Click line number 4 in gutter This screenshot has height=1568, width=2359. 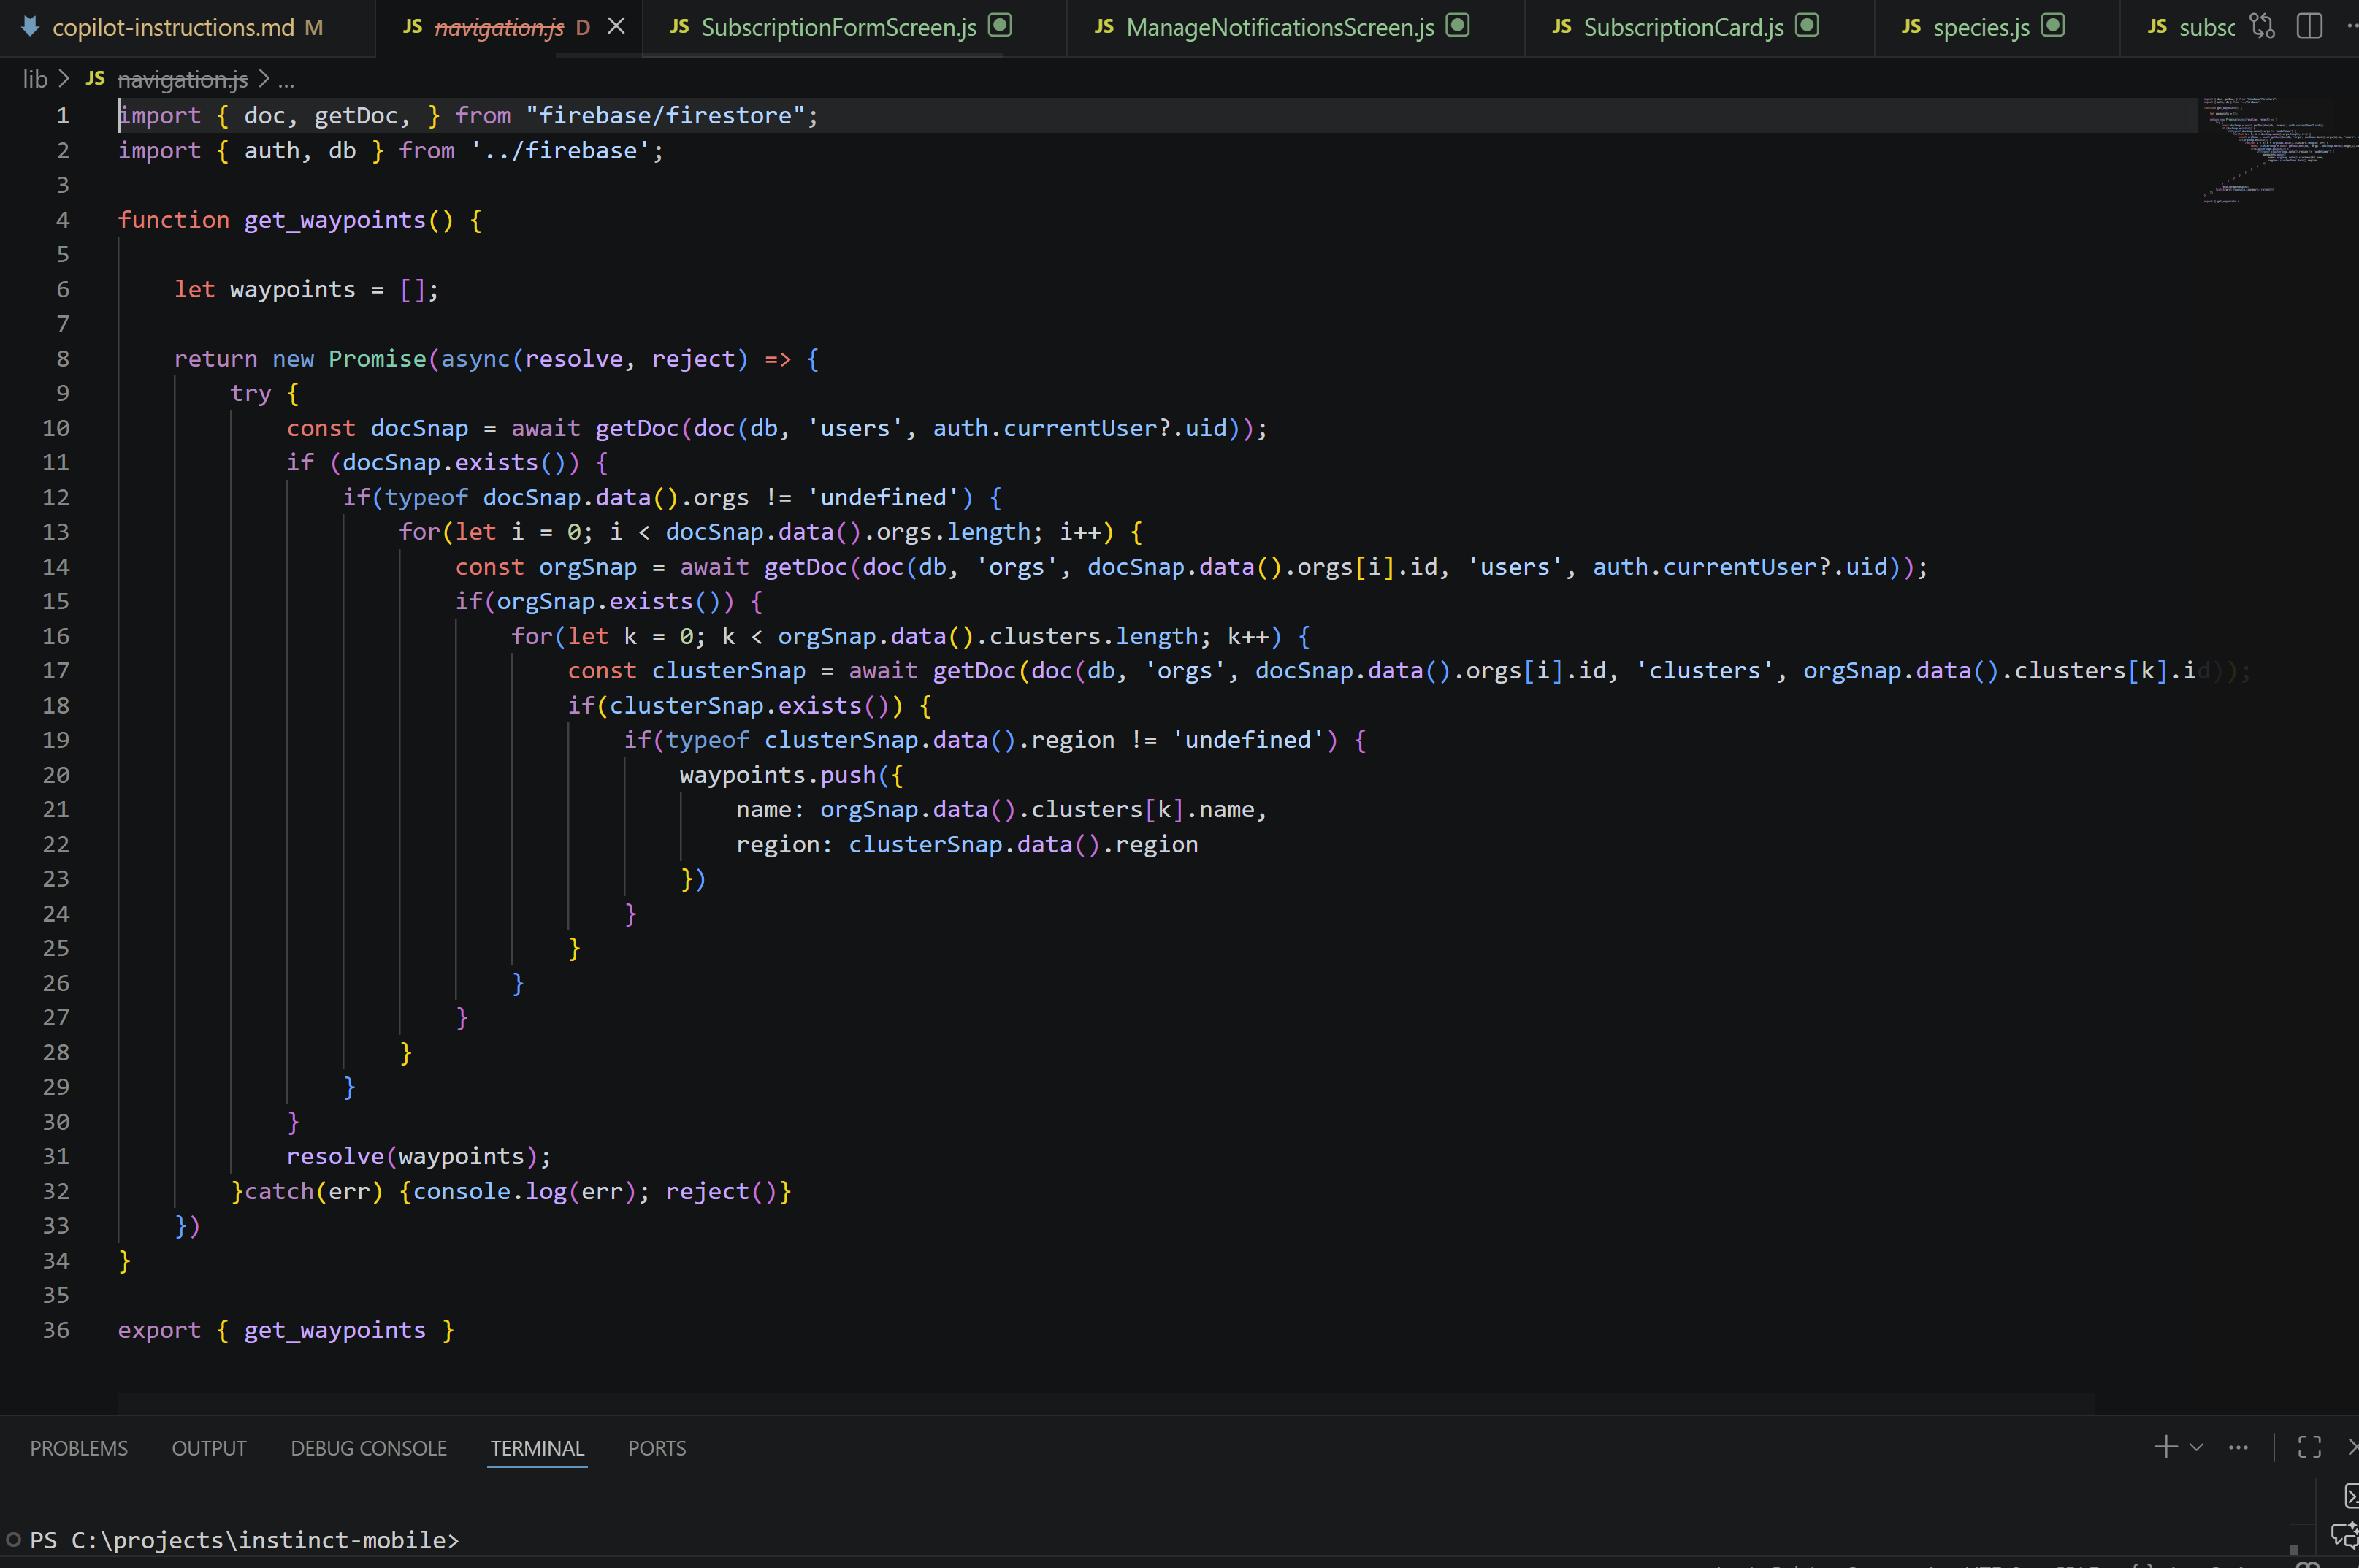pos(63,219)
